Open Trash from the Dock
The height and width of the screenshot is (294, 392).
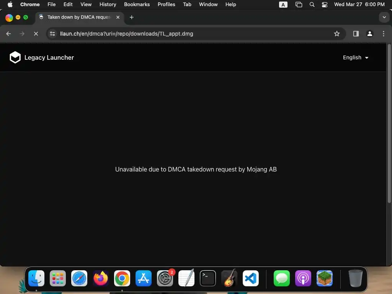tap(356, 278)
